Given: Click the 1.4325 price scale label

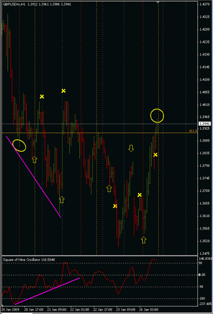Looking at the screenshot, I should 204,17.
